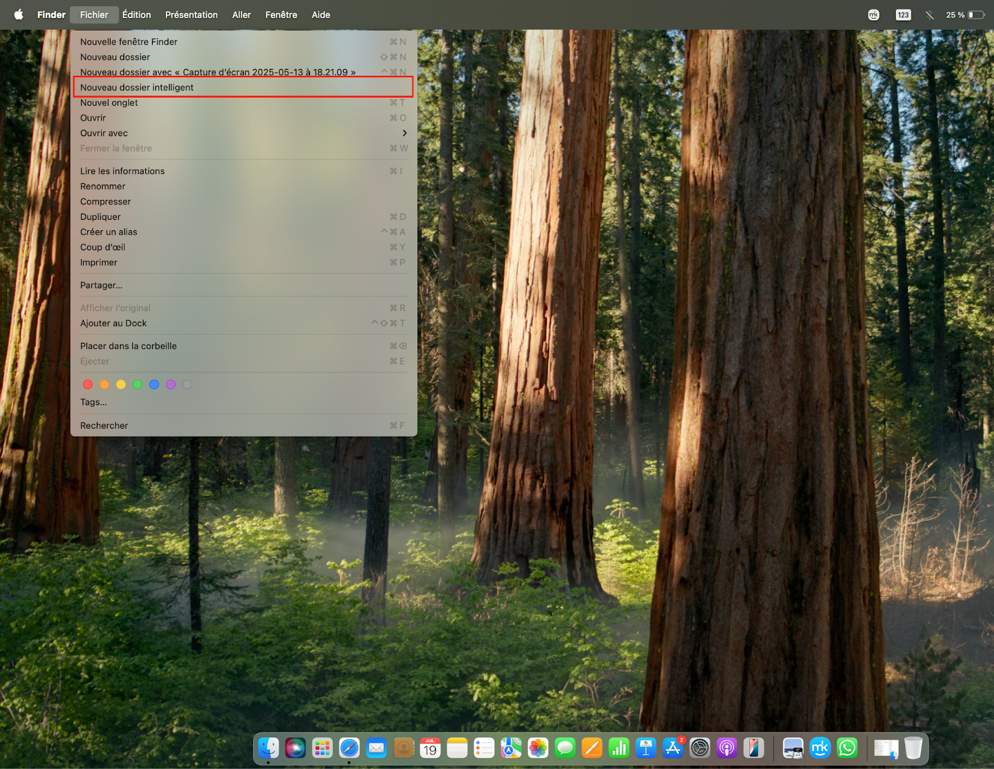The image size is (994, 769).
Task: Open the App Store with 2 notifications
Action: pyautogui.click(x=673, y=749)
